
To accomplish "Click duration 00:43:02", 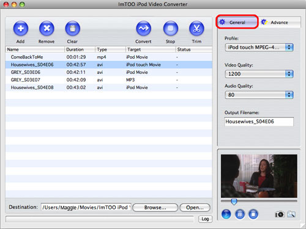I will 76,87.
